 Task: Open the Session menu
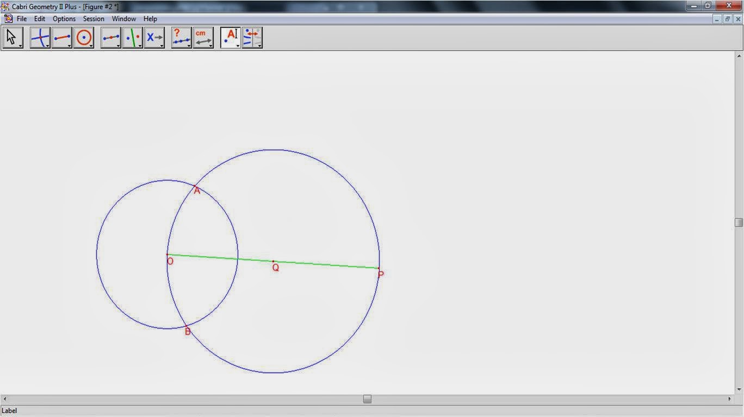[94, 18]
